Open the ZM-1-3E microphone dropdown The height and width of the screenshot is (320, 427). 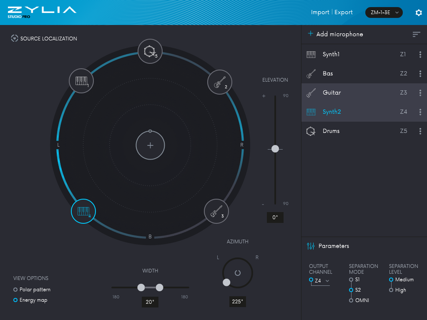[383, 12]
